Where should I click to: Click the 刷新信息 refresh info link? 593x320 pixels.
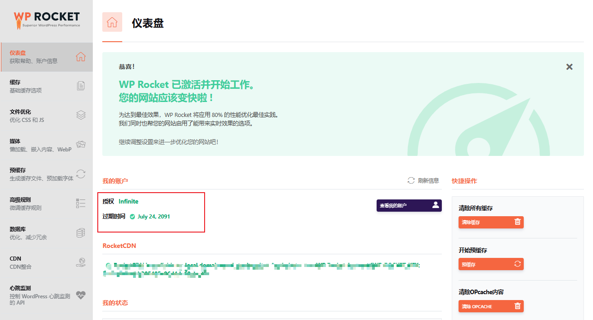(x=428, y=180)
